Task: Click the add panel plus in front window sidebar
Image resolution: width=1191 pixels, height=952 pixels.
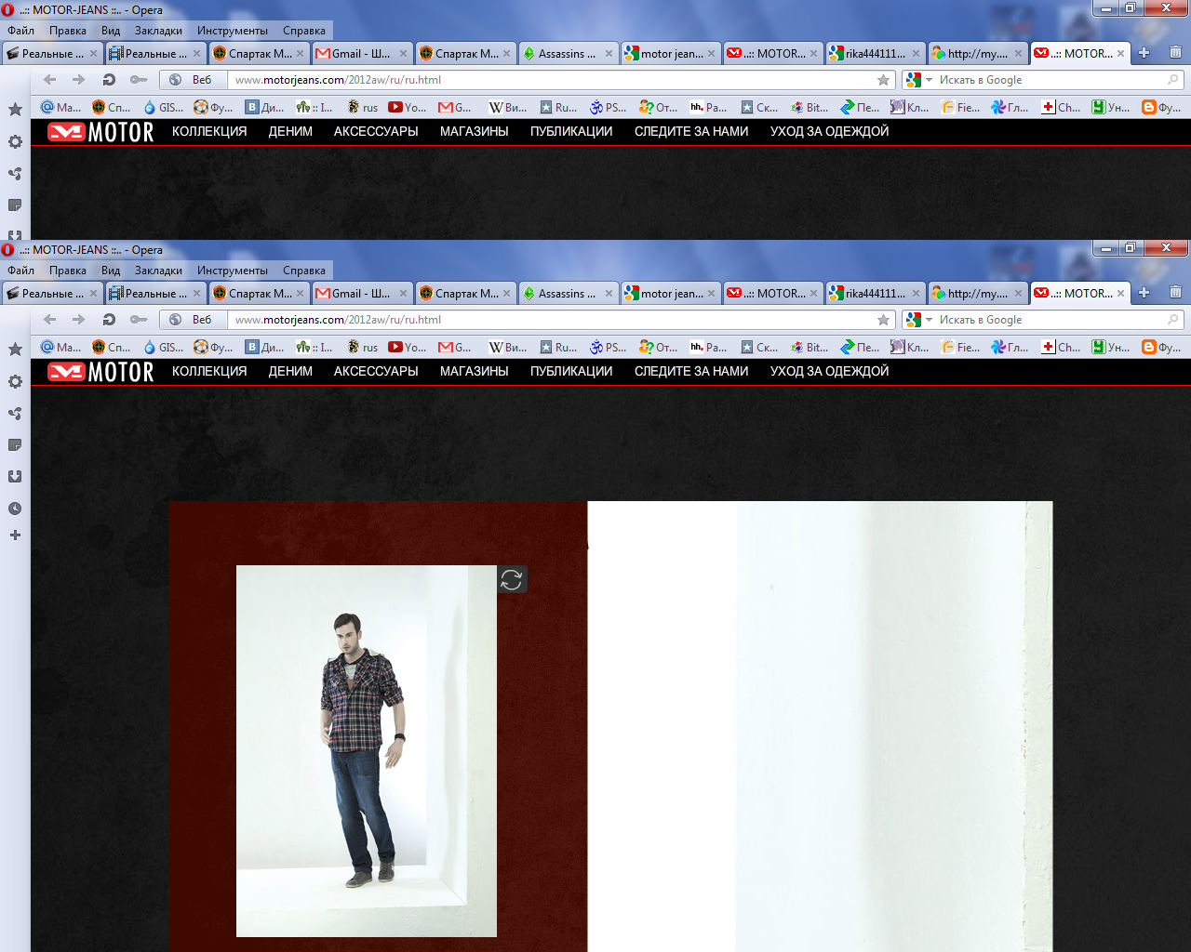Action: click(15, 535)
